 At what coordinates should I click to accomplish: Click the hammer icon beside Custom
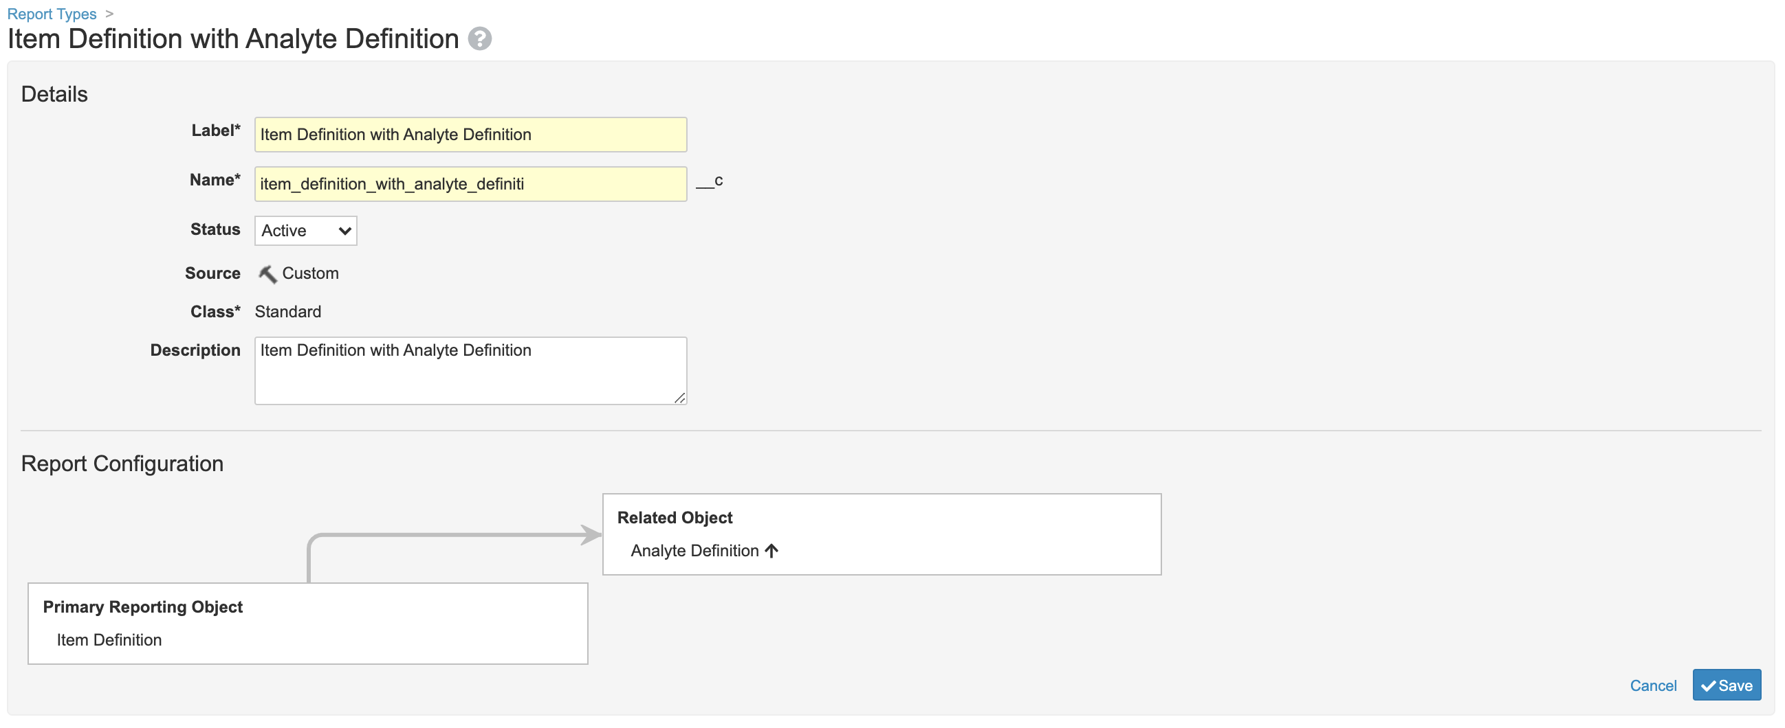pos(267,274)
